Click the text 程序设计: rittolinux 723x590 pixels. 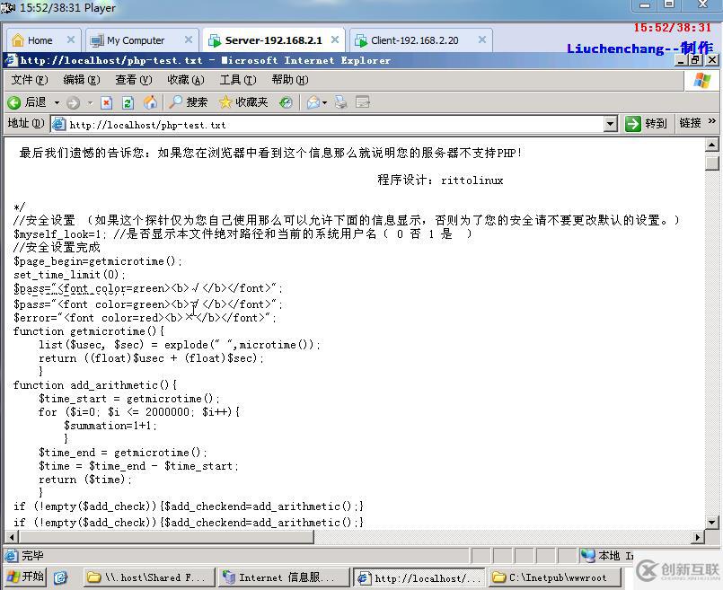pyautogui.click(x=440, y=180)
